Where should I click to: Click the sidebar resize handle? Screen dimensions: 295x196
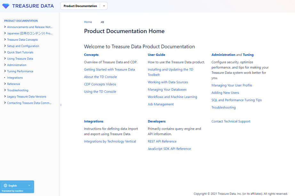point(61,105)
